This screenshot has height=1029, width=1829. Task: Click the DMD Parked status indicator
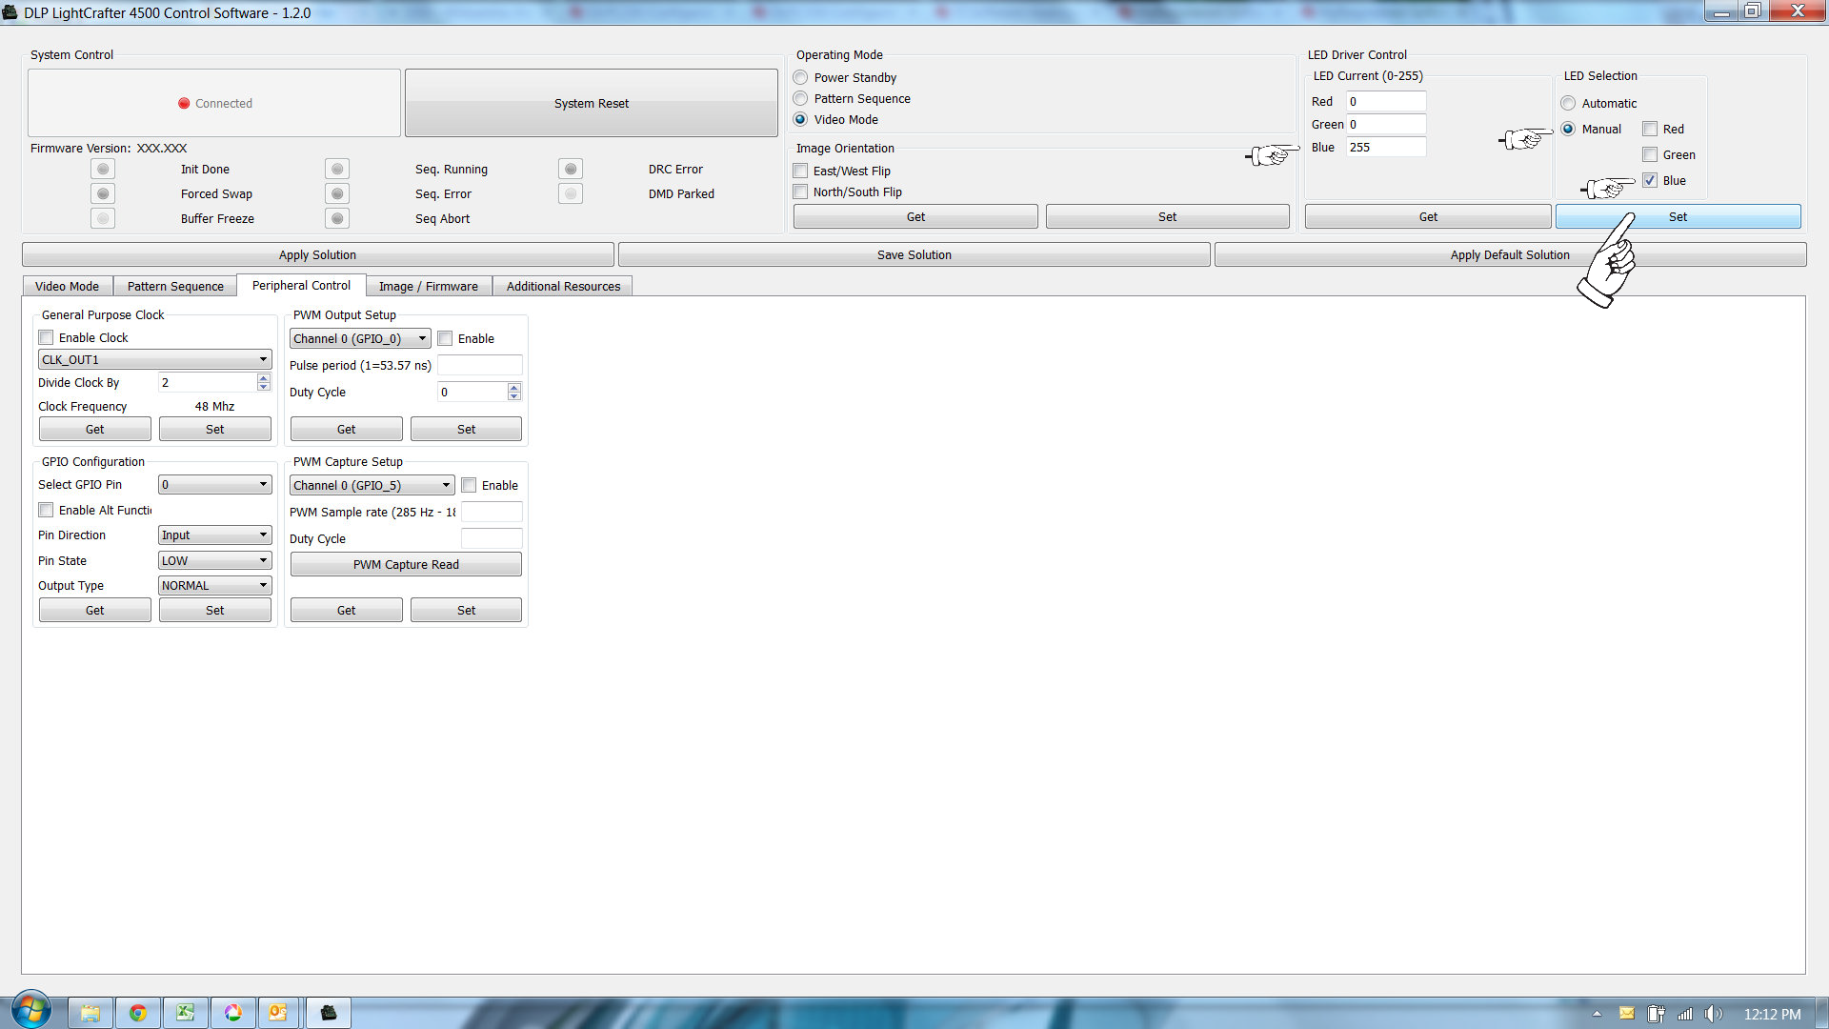[571, 193]
